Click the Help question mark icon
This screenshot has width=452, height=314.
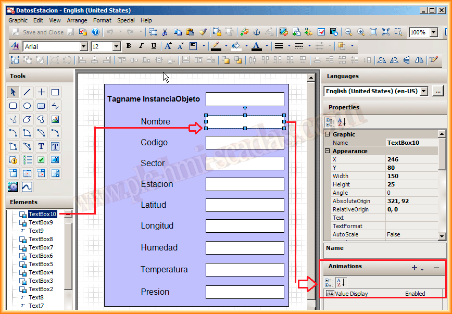tap(95, 32)
